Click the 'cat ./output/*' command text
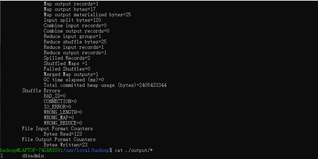 tap(133, 151)
